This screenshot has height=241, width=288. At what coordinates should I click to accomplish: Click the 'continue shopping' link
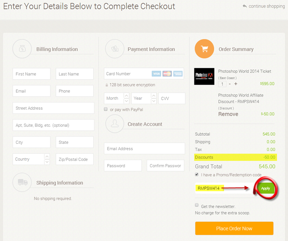[263, 6]
